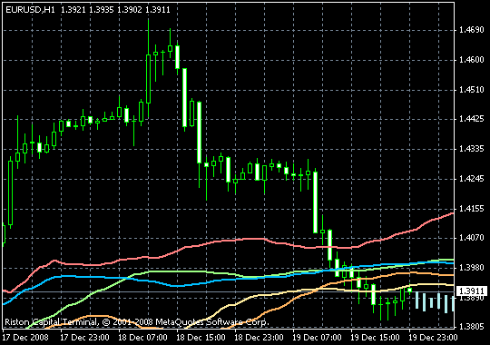Click the close value 1.3911 in chart header

click(158, 10)
